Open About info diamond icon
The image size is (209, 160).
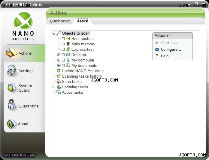(x=11, y=124)
